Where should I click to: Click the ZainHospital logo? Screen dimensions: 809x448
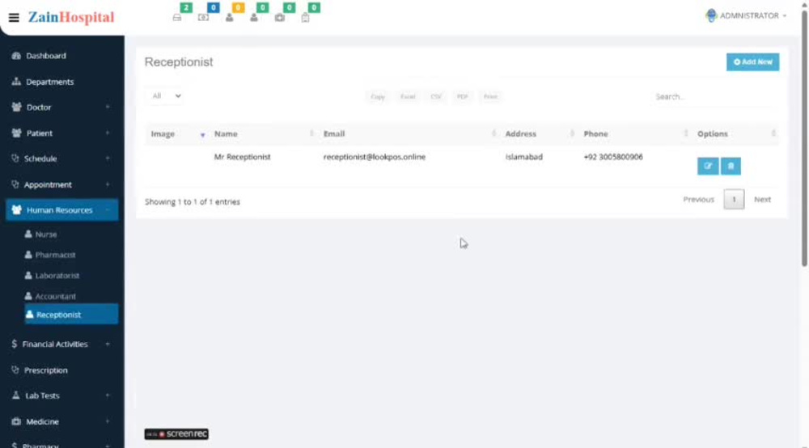tap(71, 17)
